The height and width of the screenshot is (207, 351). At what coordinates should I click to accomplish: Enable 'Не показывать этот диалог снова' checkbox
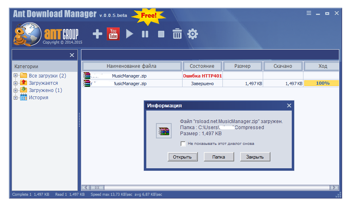coord(183,144)
